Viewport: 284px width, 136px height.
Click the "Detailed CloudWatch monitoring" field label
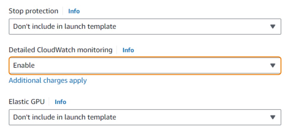(61, 50)
